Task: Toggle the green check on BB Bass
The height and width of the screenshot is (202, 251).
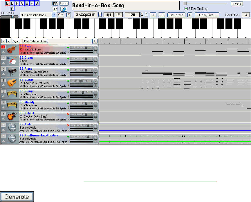Action: (68, 47)
